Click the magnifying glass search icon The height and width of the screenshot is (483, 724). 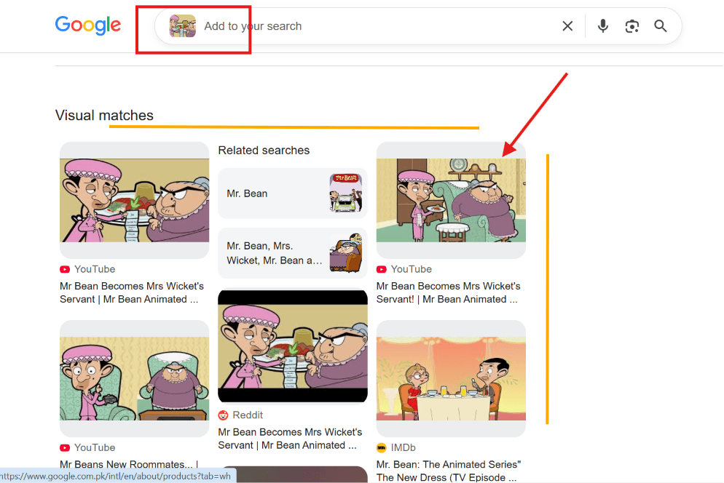(661, 26)
